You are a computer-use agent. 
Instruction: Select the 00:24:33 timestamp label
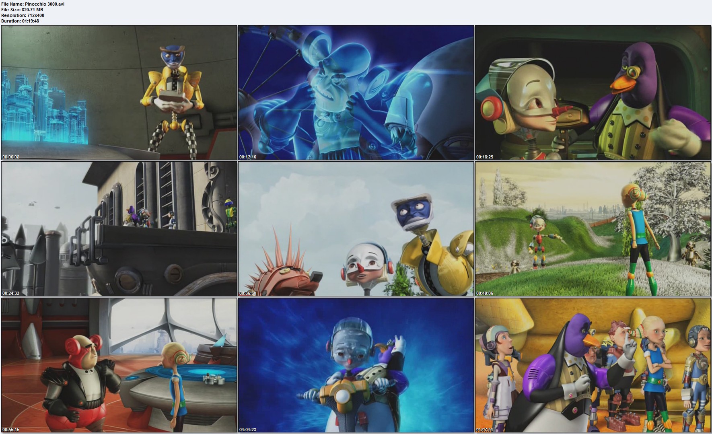[x=11, y=293]
